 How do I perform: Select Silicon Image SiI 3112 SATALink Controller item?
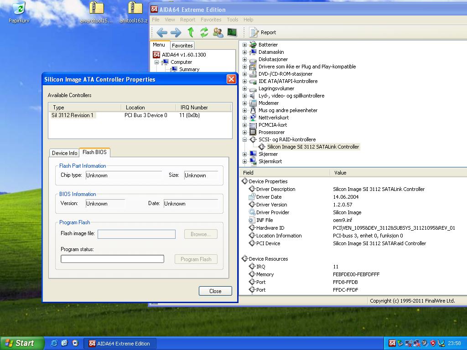tap(313, 147)
